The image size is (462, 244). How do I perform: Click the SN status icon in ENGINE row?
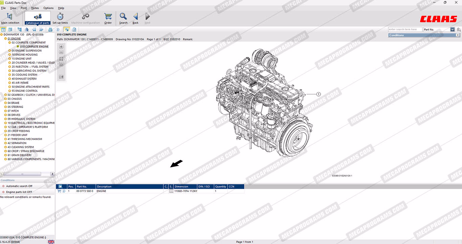pyautogui.click(x=171, y=191)
